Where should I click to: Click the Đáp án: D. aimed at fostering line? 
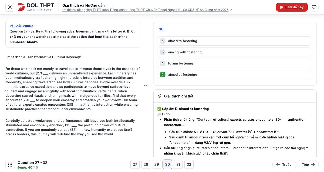183,109
